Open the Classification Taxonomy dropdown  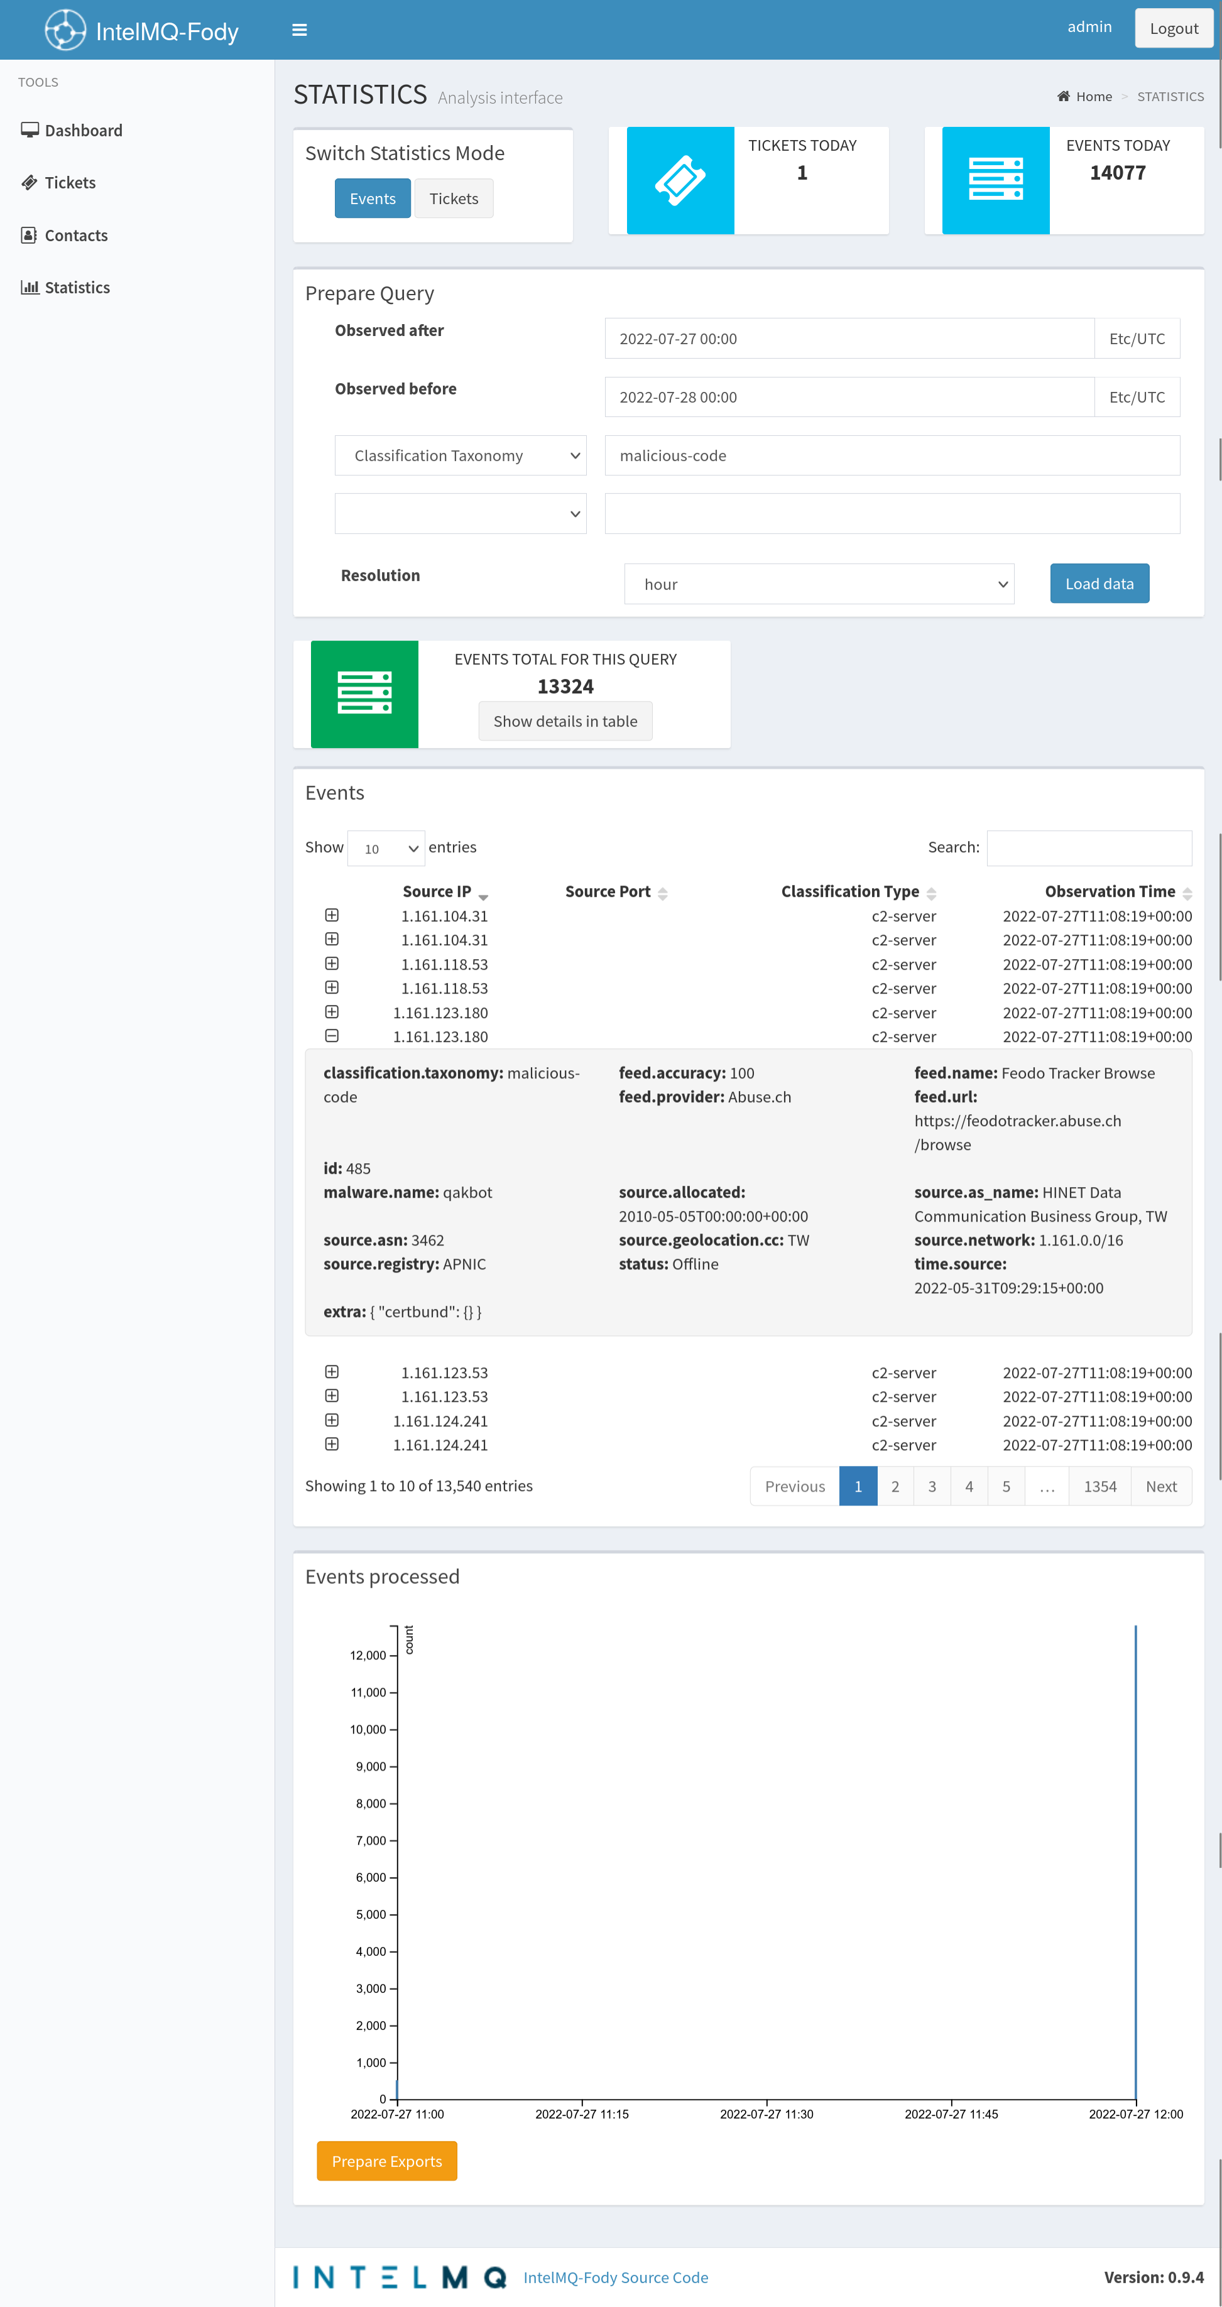pos(461,456)
